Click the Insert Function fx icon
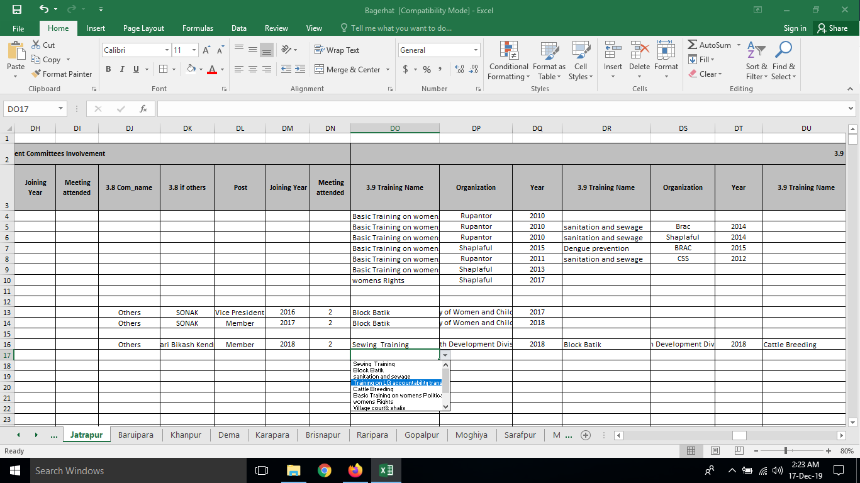860x483 pixels. (143, 109)
